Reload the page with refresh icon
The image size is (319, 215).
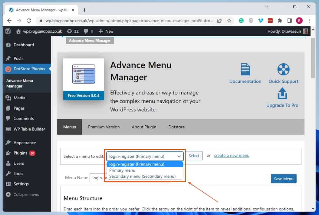pos(29,21)
